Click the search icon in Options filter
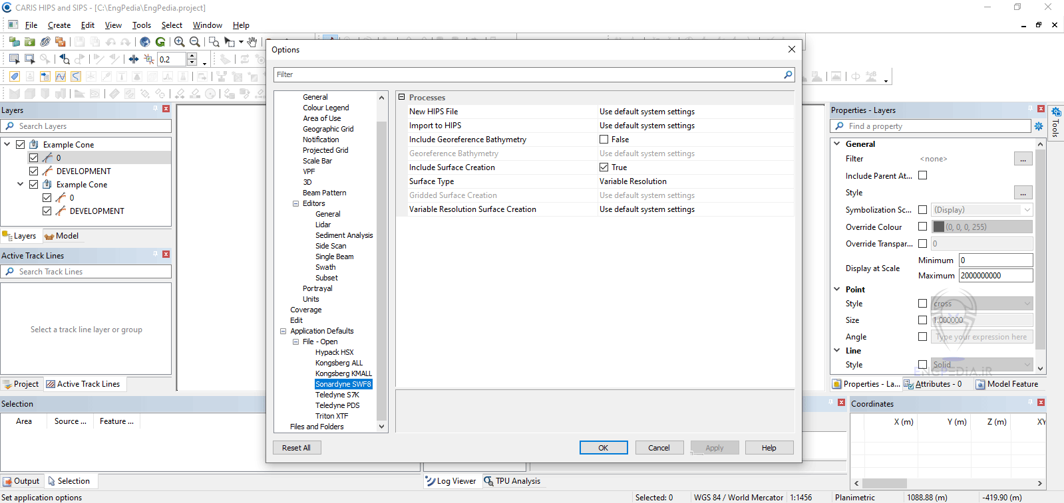 [788, 74]
